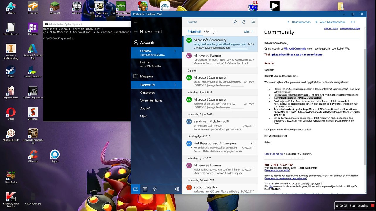Open the Archief folder
This screenshot has width=376, height=211.
(156, 108)
